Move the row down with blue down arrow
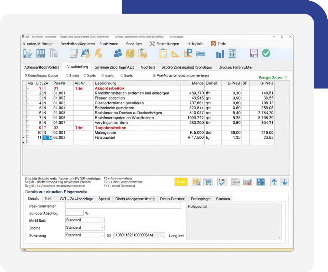 (285, 182)
